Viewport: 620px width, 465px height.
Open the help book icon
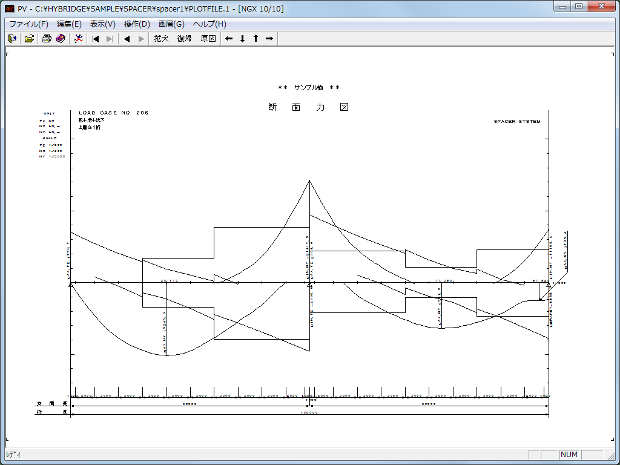(x=61, y=39)
